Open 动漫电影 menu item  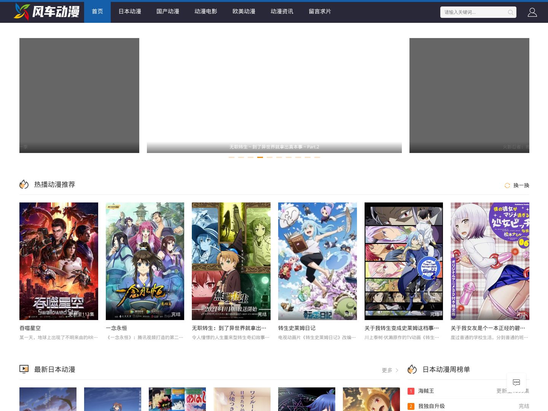click(206, 11)
